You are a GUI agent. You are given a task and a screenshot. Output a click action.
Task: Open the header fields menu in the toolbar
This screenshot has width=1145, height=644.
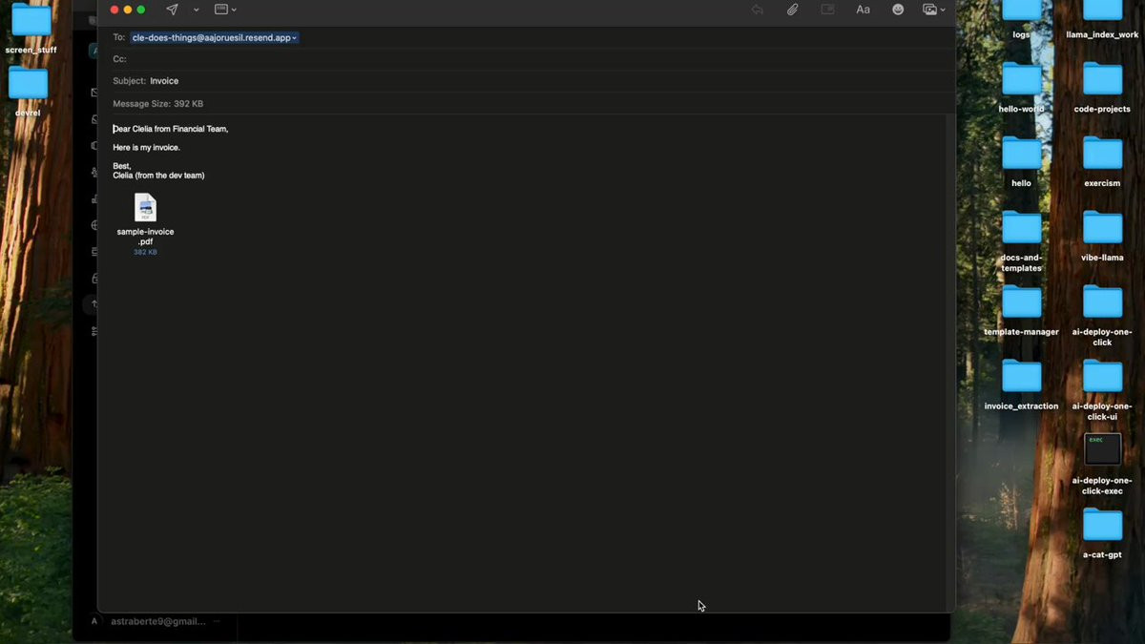click(225, 10)
